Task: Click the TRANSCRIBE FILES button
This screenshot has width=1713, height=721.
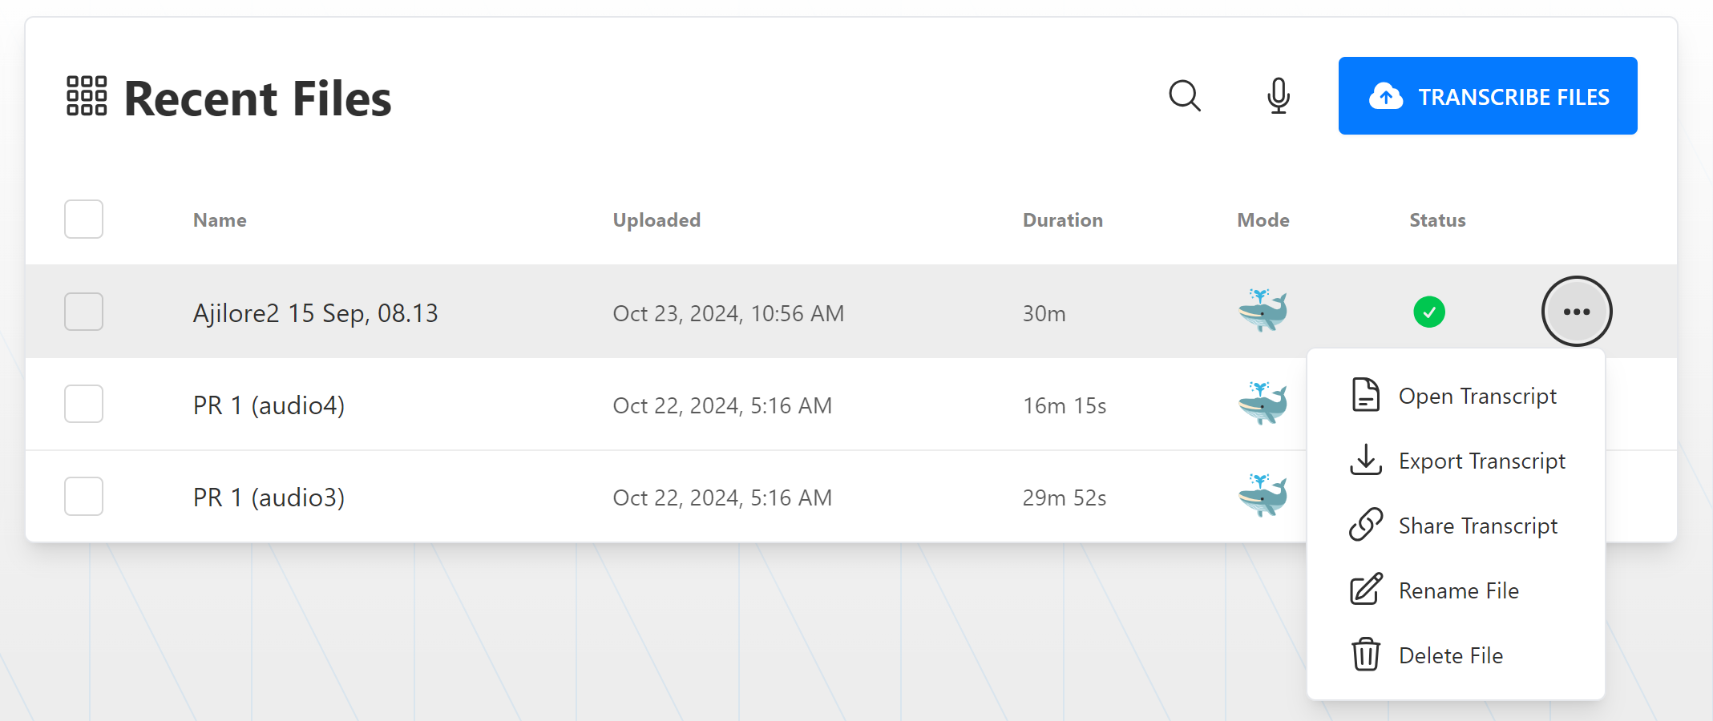Action: point(1488,96)
